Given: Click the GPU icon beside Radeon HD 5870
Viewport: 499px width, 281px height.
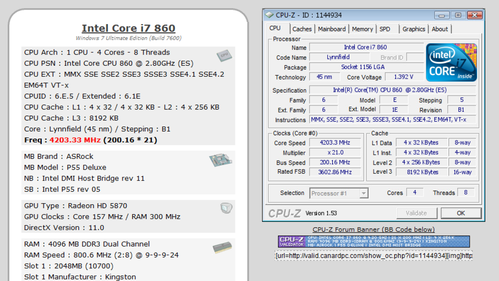Looking at the screenshot, I should 226,208.
